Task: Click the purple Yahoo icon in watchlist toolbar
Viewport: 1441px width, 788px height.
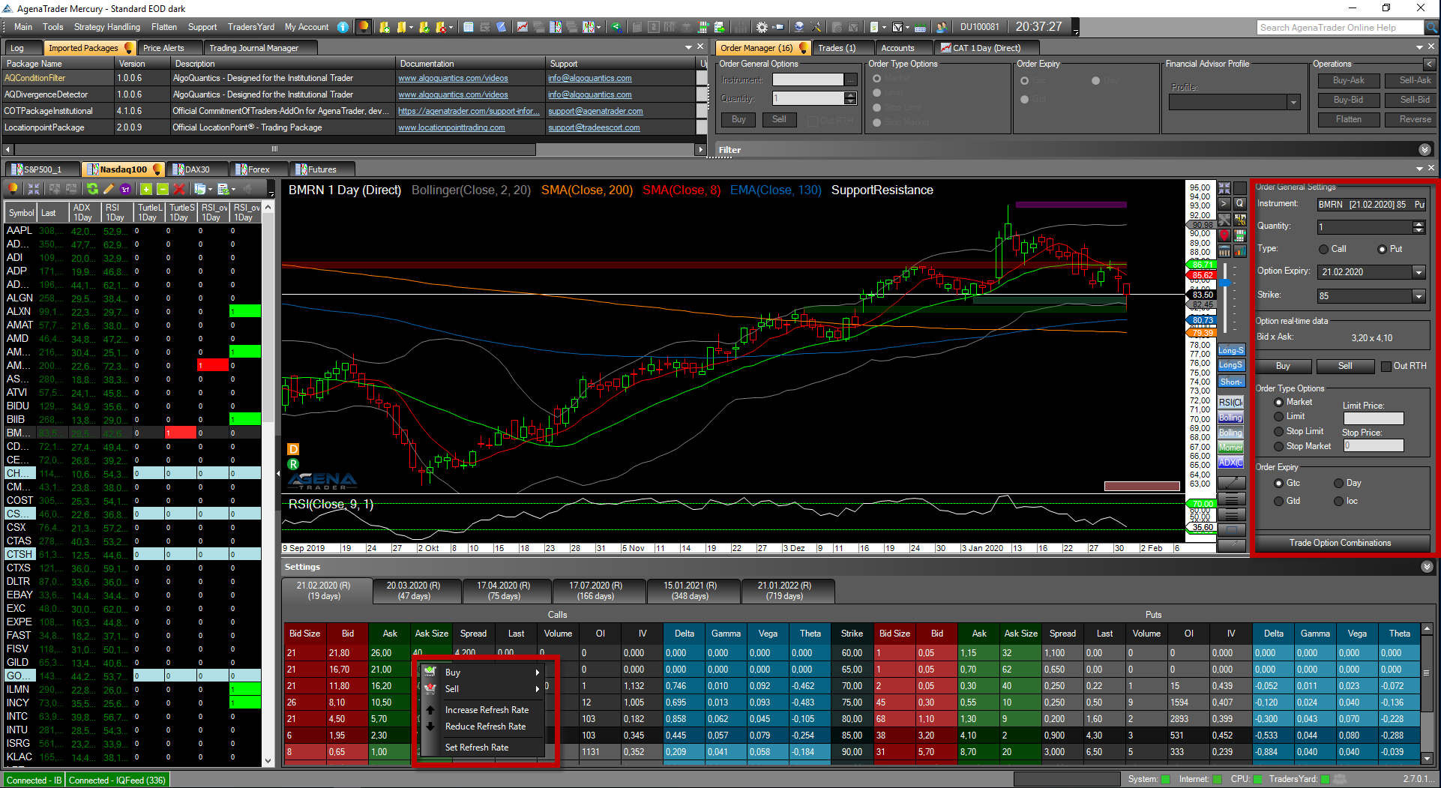Action: 125,189
